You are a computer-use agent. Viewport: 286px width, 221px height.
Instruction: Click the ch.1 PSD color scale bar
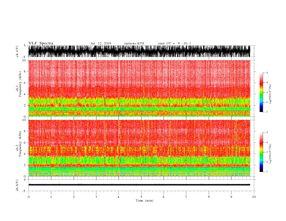coord(261,92)
